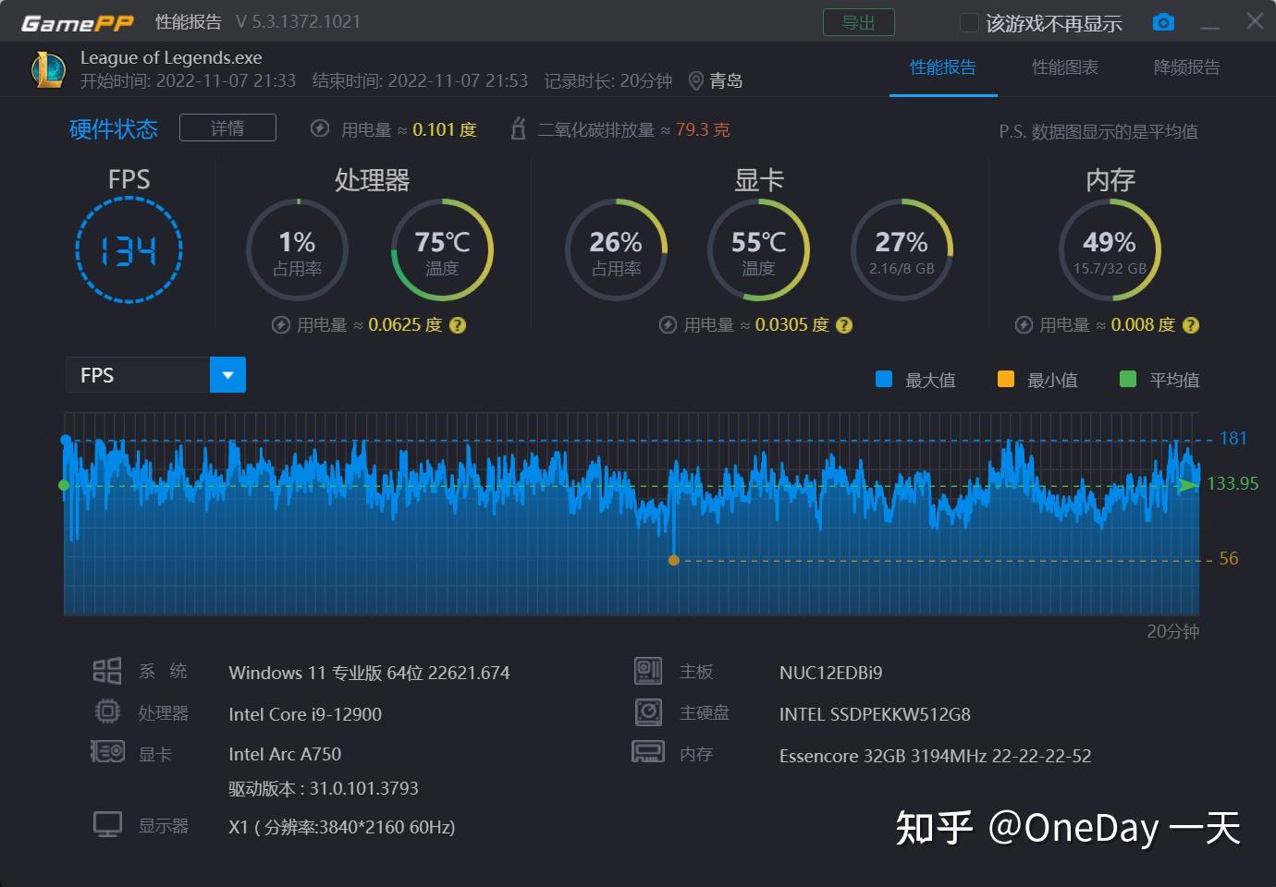Viewport: 1276px width, 887px height.
Task: Open help icon for memory power usage
Action: 1191,325
